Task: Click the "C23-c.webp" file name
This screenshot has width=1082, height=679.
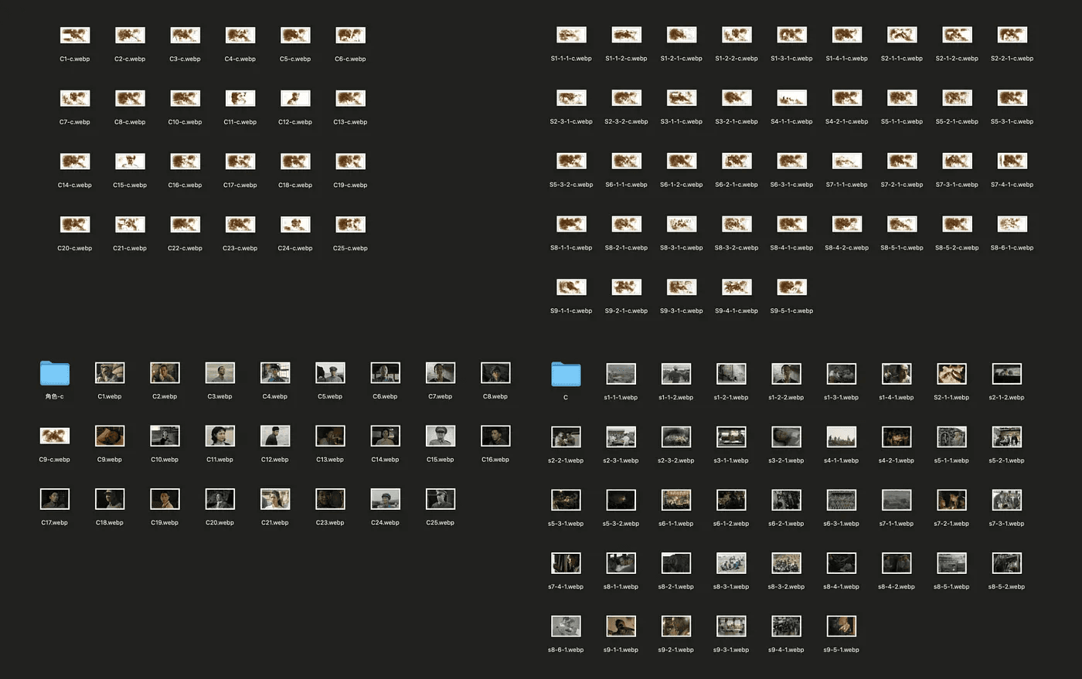Action: pyautogui.click(x=240, y=249)
